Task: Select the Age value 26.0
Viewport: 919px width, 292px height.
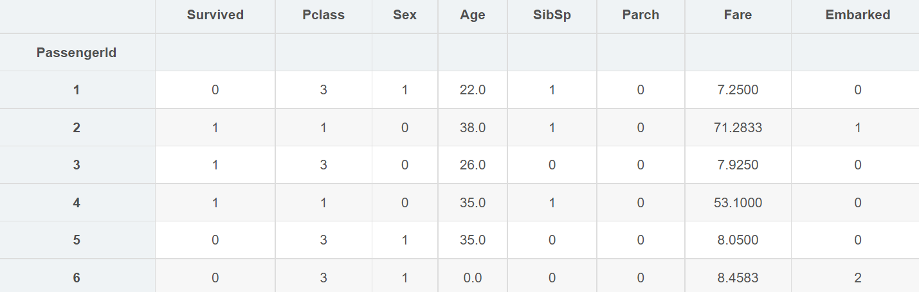Action: [x=473, y=165]
